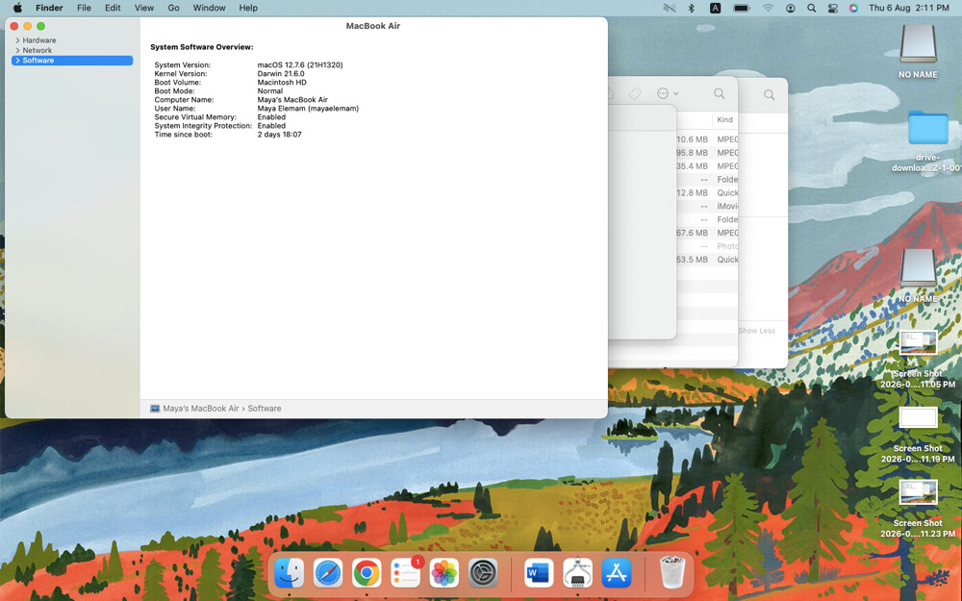Click the Tags icon in Finder toolbar
Viewport: 962px width, 601px height.
point(635,94)
